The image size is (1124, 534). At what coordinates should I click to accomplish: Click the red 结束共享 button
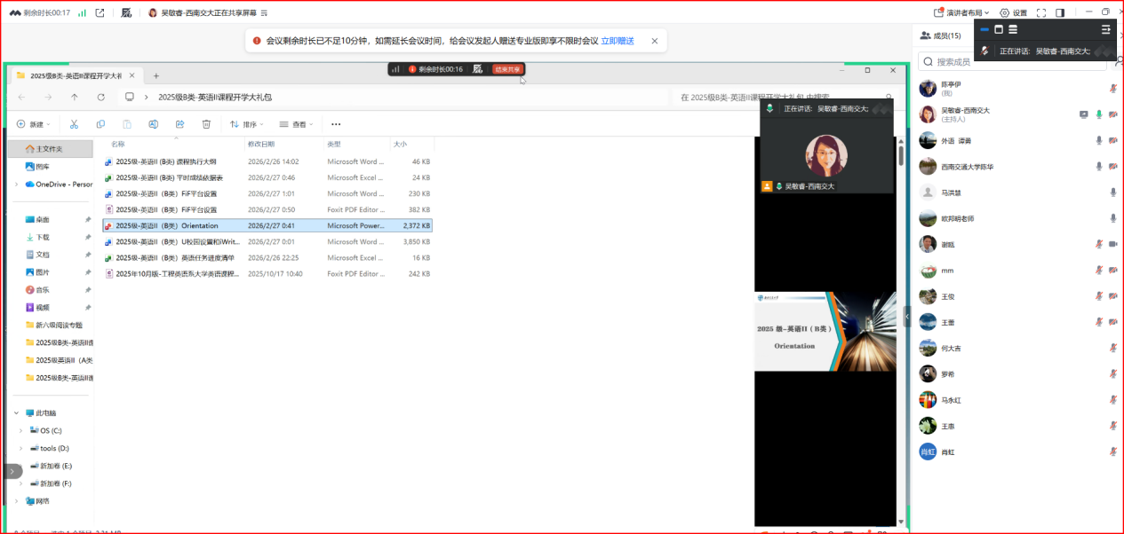coord(507,69)
